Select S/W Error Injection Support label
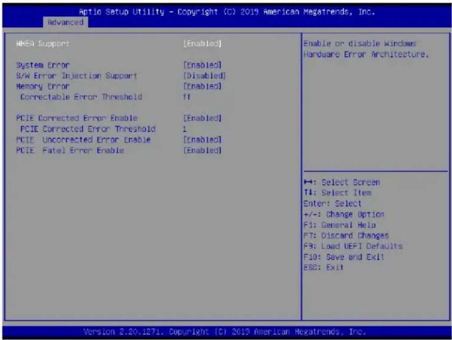 pyautogui.click(x=76, y=76)
